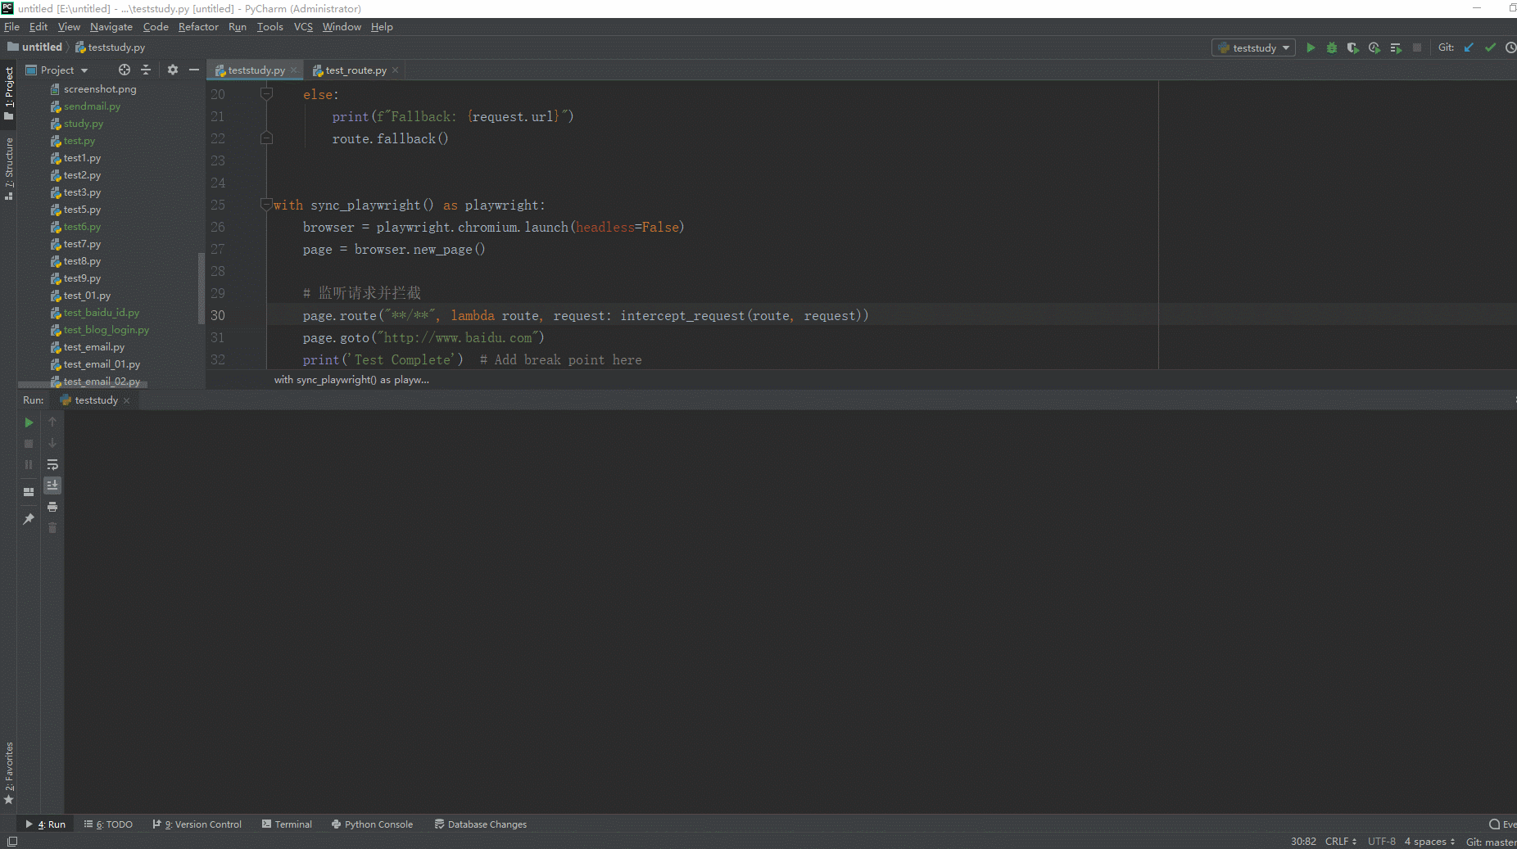The width and height of the screenshot is (1517, 849).
Task: Open the Refactor menu
Action: point(198,27)
